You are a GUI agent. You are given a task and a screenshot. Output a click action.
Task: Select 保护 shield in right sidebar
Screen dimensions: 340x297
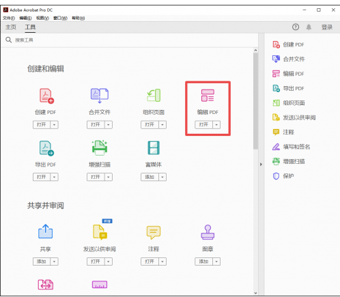coord(283,176)
